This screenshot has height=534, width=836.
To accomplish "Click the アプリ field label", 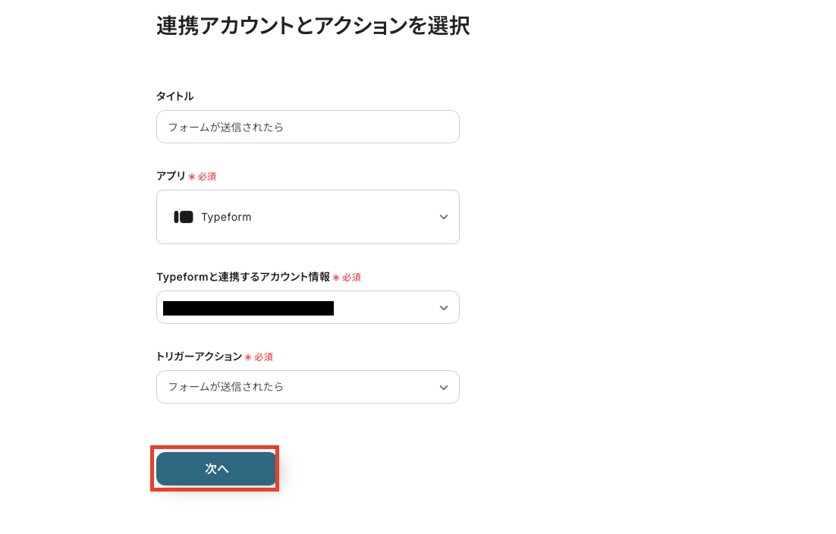I will click(171, 176).
